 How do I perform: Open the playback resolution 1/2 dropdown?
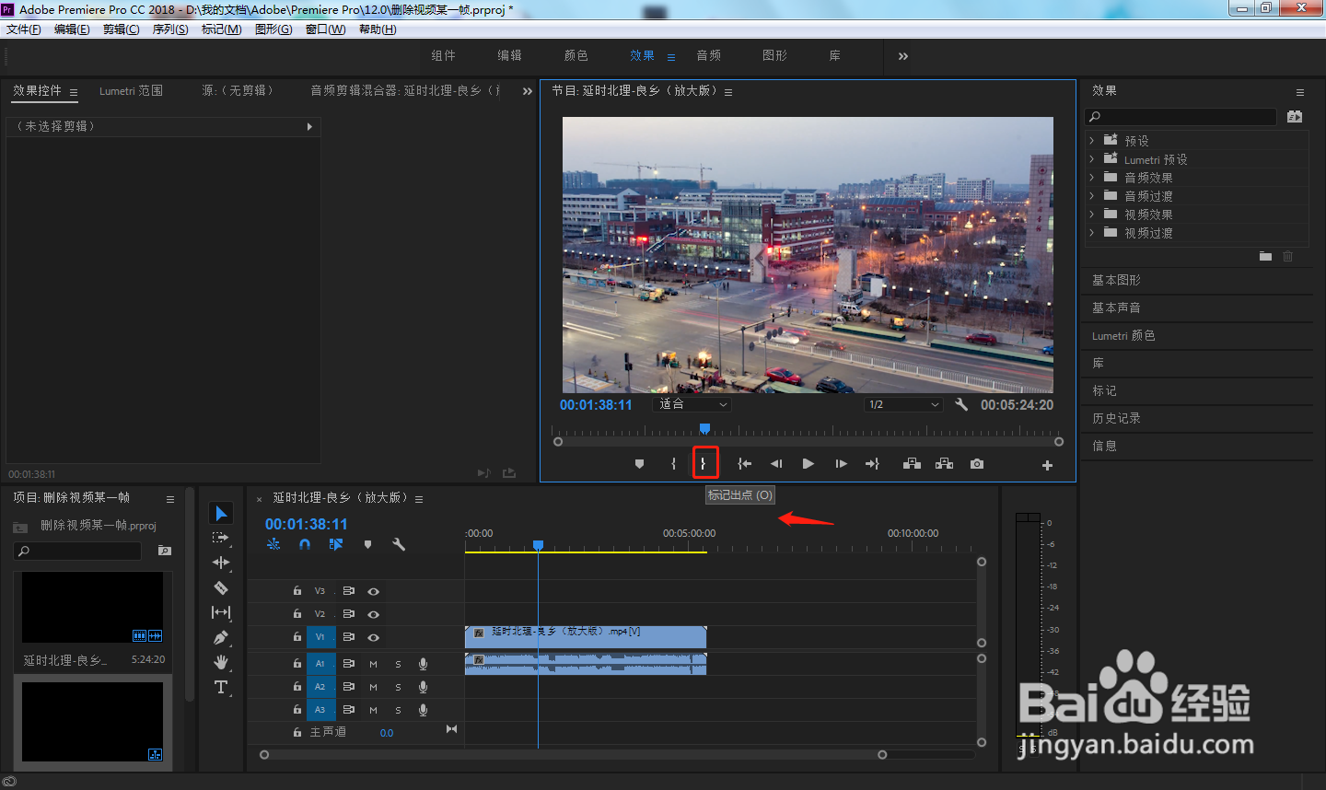[903, 404]
